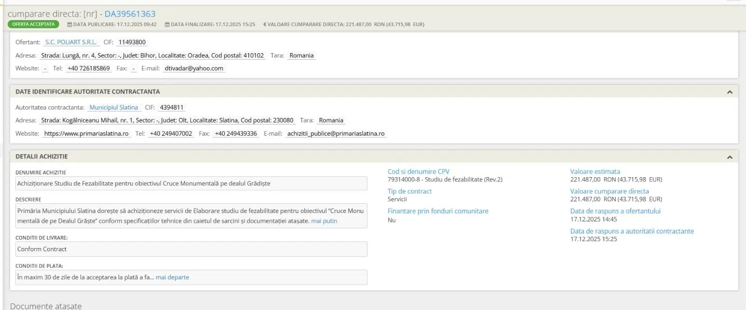Show less description via 'mai putin'

(324, 221)
